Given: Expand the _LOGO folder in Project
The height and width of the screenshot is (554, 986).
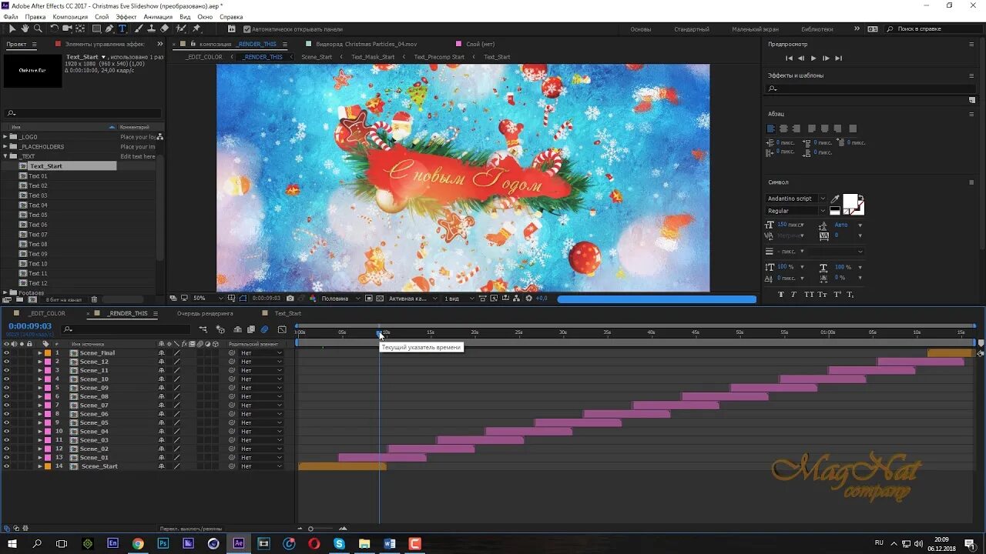Looking at the screenshot, I should [5, 137].
